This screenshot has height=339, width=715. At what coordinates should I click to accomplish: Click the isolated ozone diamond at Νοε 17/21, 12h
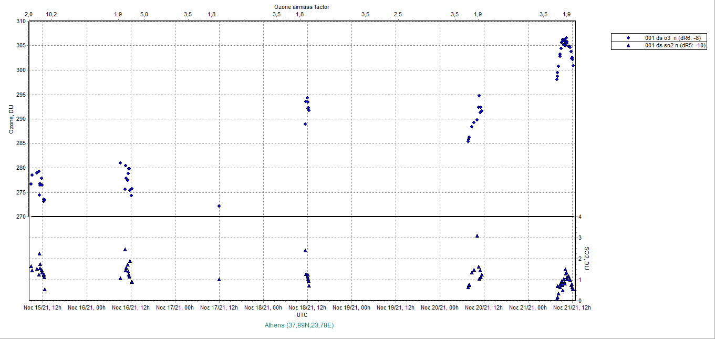[x=219, y=206]
